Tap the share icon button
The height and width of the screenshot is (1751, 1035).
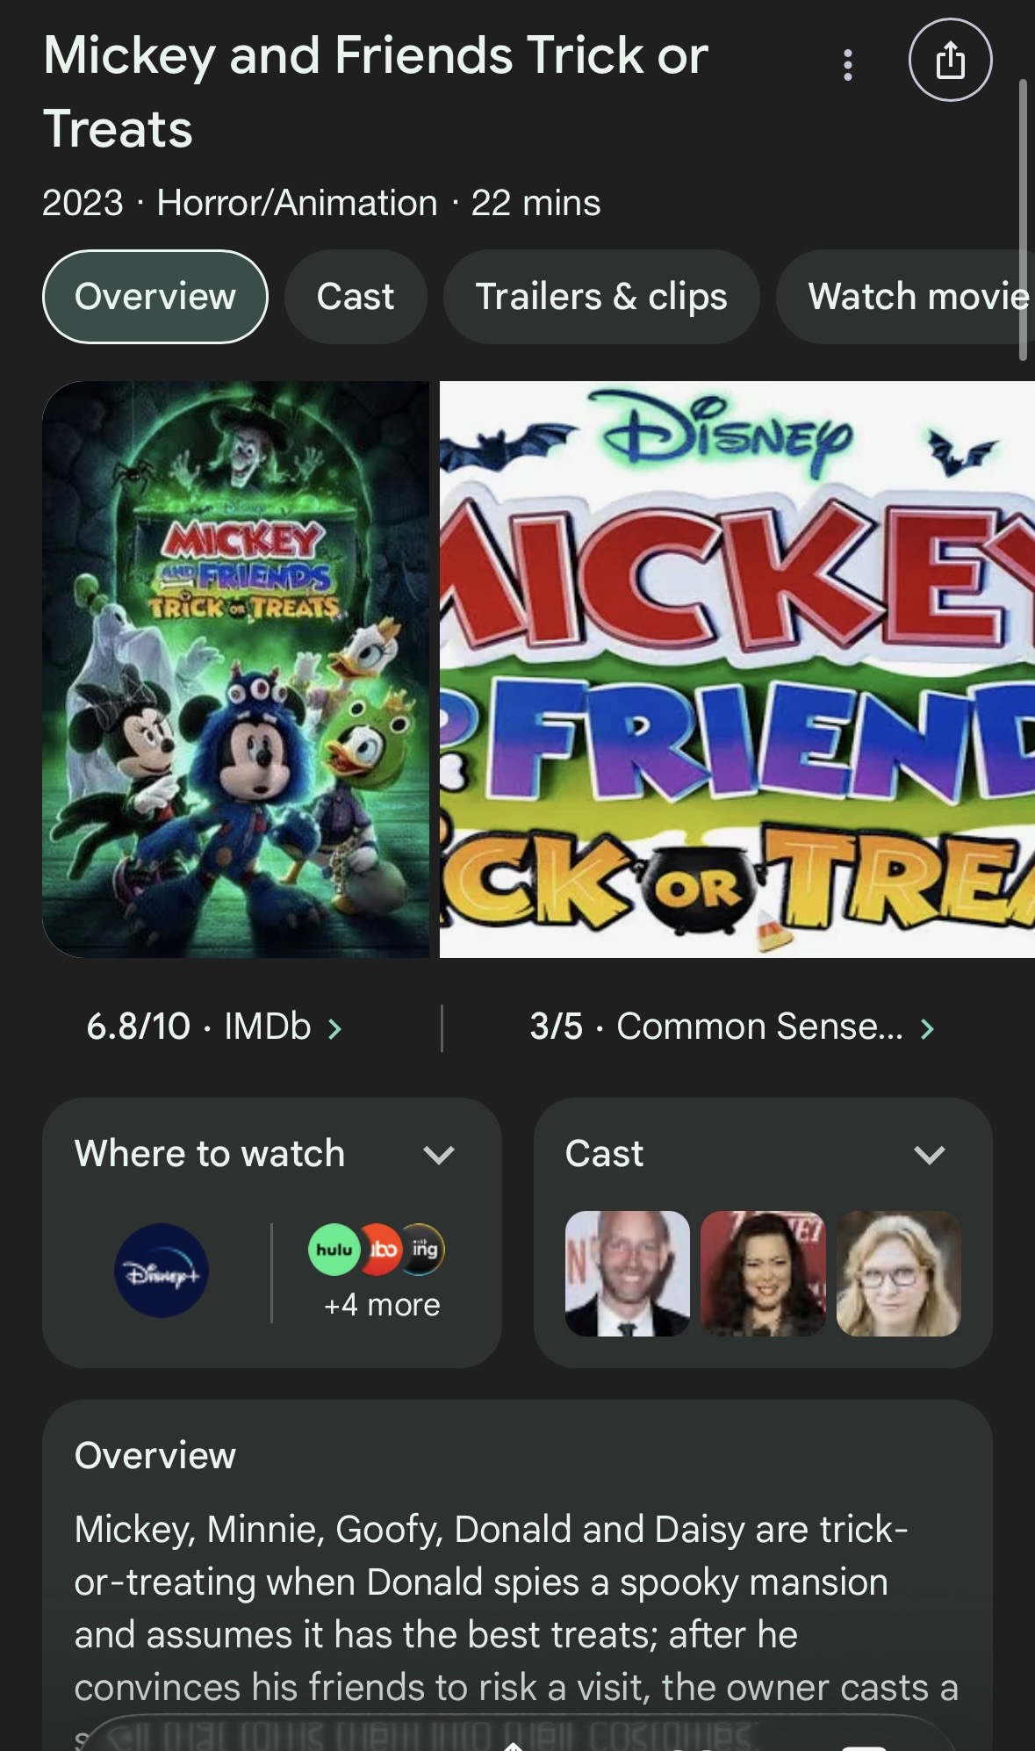pyautogui.click(x=950, y=60)
